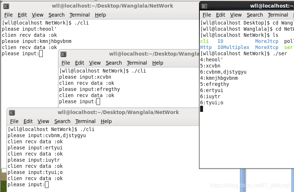Click 'please input:cvbnm,djstygyu' line in bottom terminal
Screen dimensions: 294x192
coord(47,135)
